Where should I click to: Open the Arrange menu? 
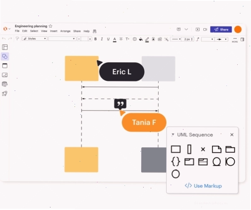point(65,31)
